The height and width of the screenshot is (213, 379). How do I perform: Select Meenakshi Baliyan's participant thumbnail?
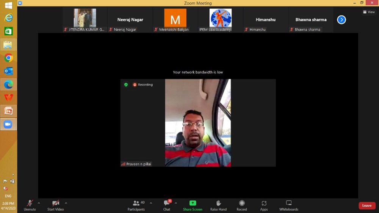175,20
